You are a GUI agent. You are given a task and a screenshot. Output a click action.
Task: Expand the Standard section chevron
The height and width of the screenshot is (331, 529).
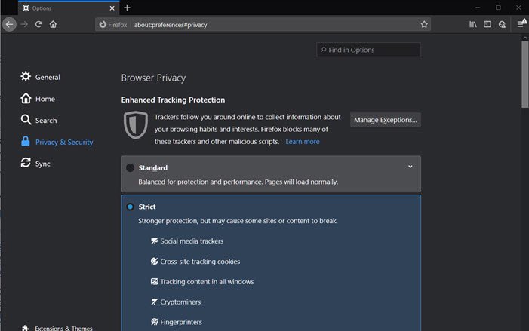click(411, 167)
